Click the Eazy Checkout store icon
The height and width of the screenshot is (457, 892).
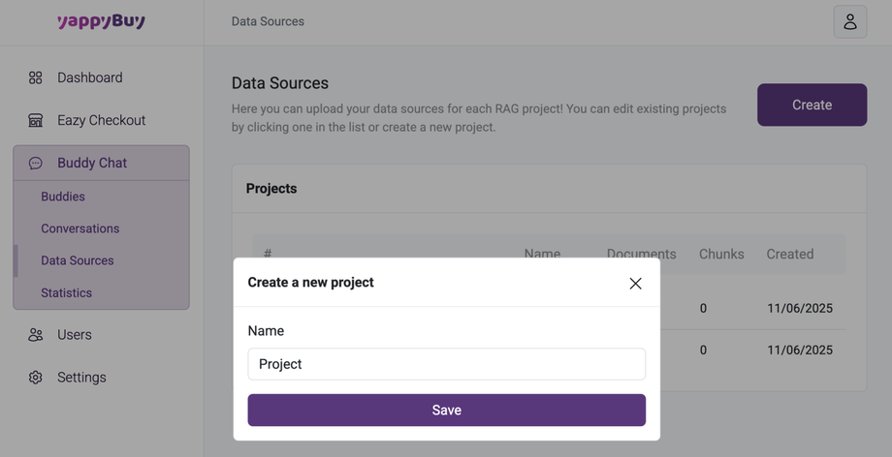click(36, 120)
